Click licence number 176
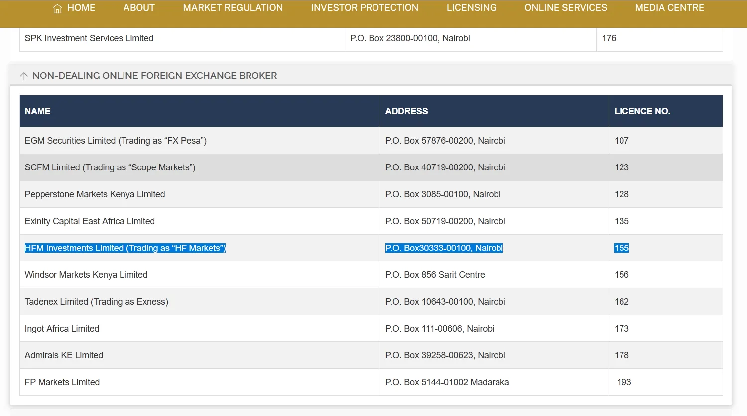 (x=609, y=38)
